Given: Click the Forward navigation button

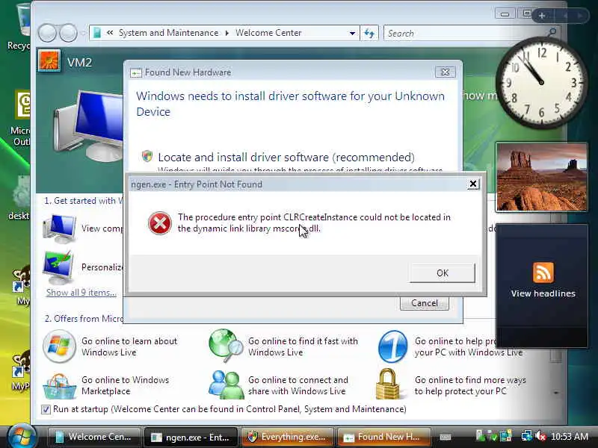Looking at the screenshot, I should pos(68,33).
